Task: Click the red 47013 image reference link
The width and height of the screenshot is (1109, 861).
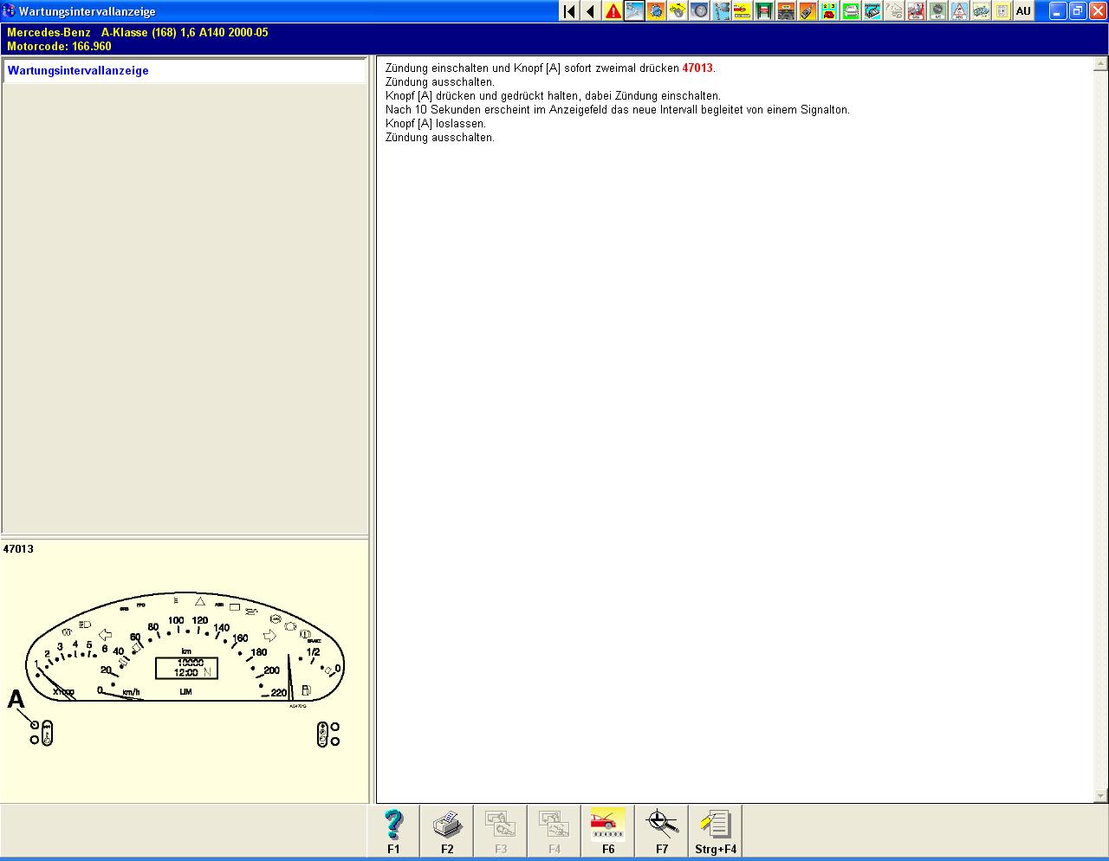Action: (x=697, y=68)
